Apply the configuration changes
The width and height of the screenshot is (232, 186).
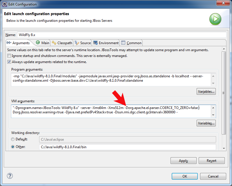pos(184,161)
